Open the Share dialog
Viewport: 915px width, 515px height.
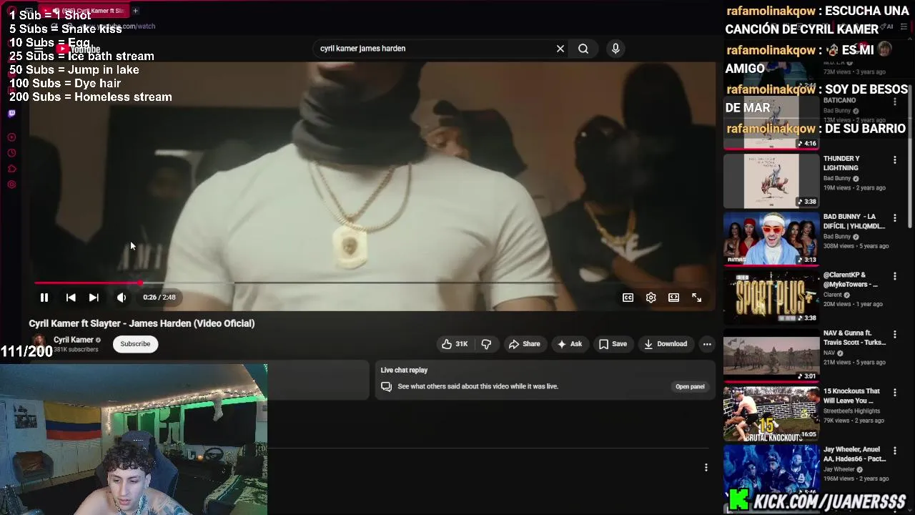[524, 344]
